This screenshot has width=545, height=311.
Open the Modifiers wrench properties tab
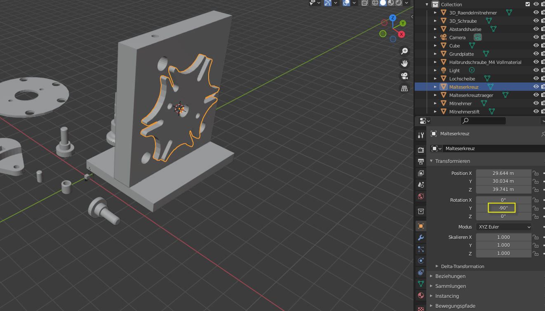[x=420, y=238]
